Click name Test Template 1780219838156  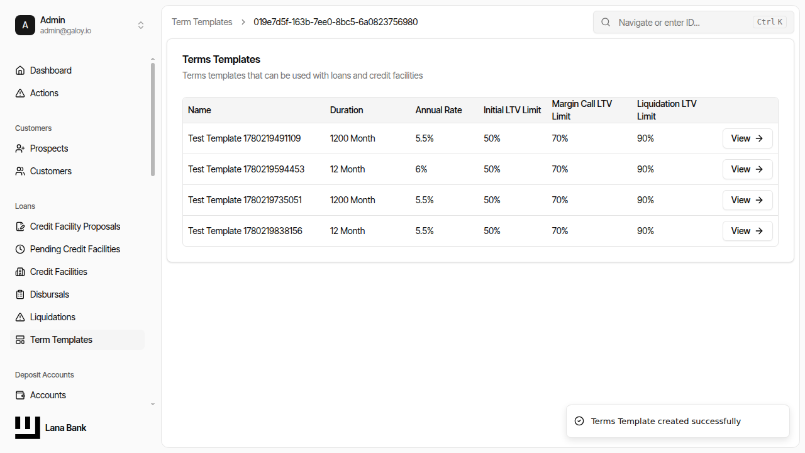tap(245, 231)
